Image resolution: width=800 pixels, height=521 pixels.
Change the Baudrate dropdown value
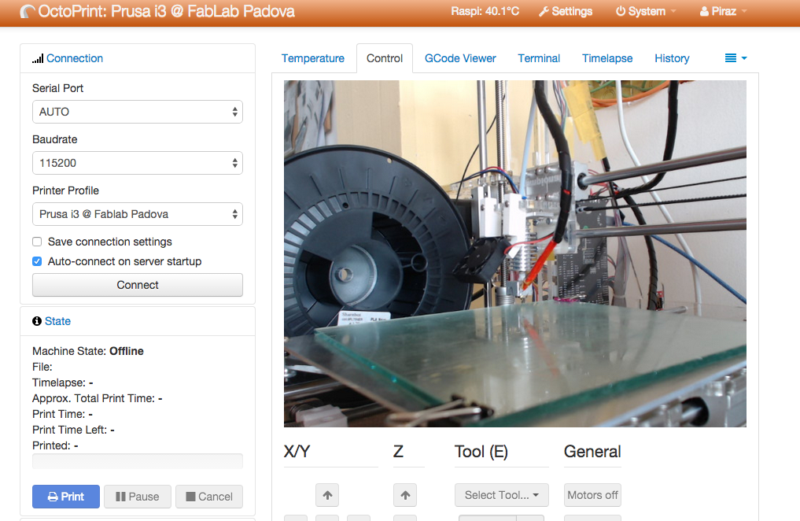click(x=138, y=163)
